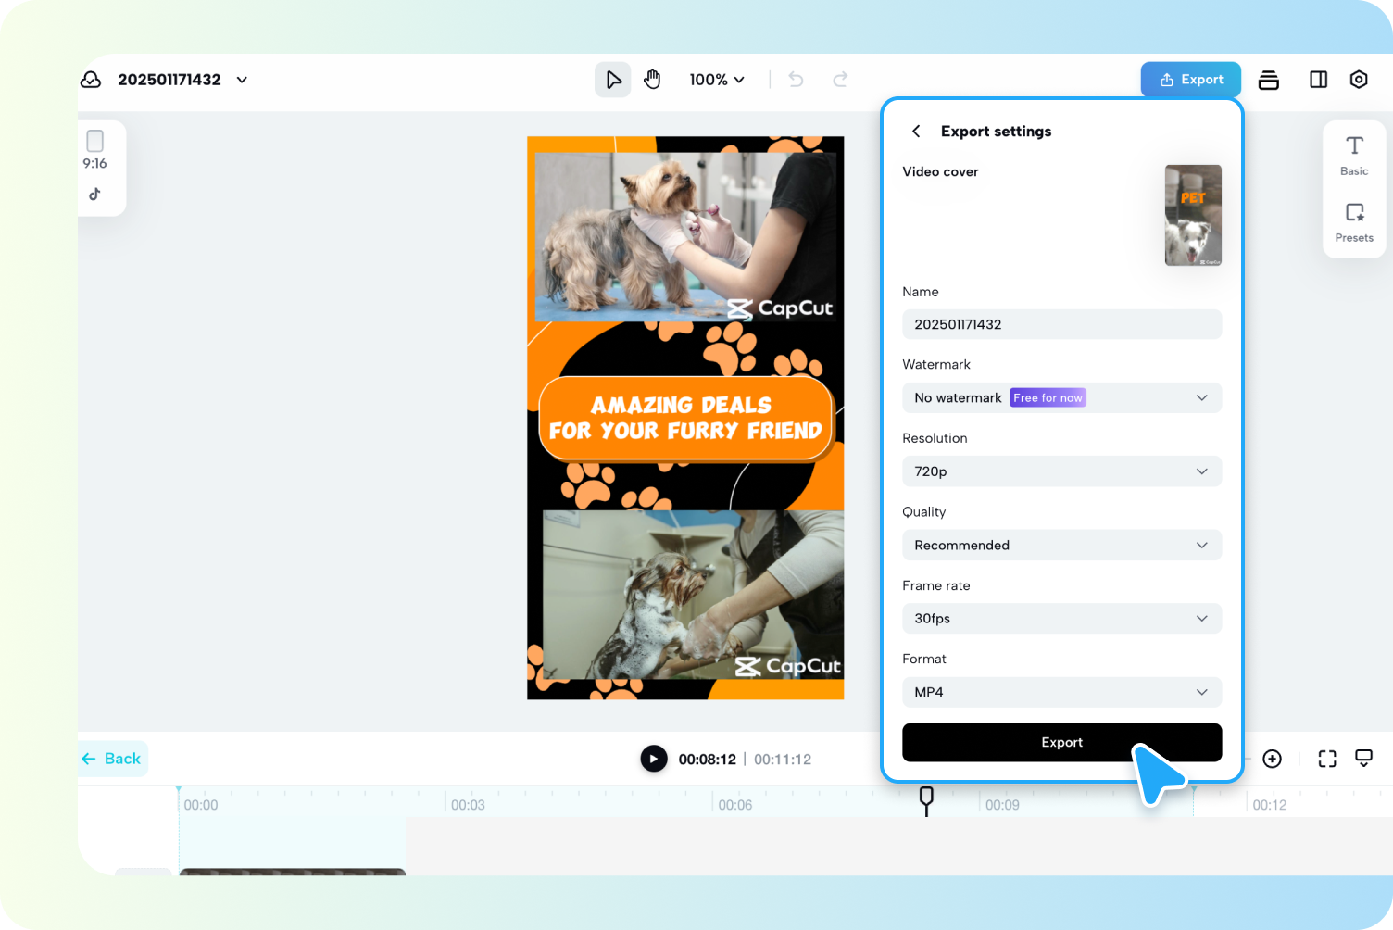Select the playback cursor tool in the toolbar

tap(612, 79)
